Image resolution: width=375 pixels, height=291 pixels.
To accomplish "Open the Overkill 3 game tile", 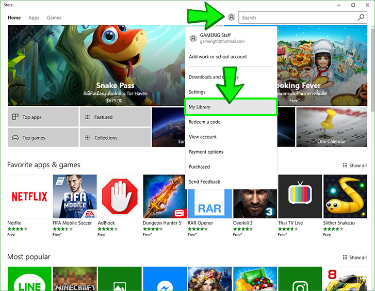I will 255,203.
